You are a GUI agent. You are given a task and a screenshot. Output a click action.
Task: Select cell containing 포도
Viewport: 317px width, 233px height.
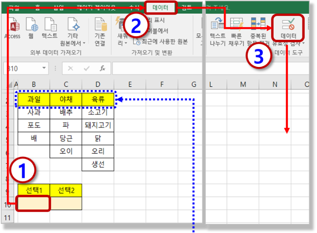point(34,125)
